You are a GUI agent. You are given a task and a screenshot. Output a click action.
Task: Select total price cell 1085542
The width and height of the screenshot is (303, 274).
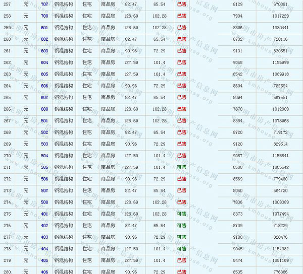click(280, 167)
